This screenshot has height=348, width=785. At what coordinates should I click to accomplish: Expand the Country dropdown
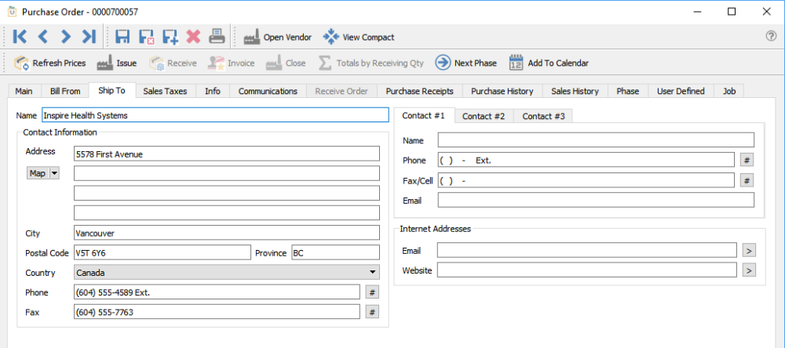pyautogui.click(x=373, y=273)
